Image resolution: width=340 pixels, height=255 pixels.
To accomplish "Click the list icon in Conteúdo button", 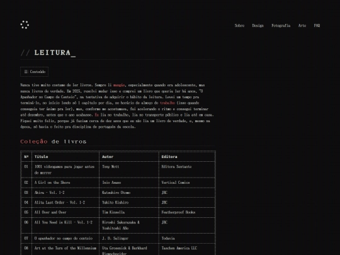I will click(x=26, y=72).
